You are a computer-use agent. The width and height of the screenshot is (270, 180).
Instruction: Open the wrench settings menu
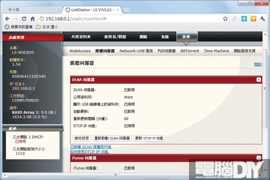[x=262, y=18]
